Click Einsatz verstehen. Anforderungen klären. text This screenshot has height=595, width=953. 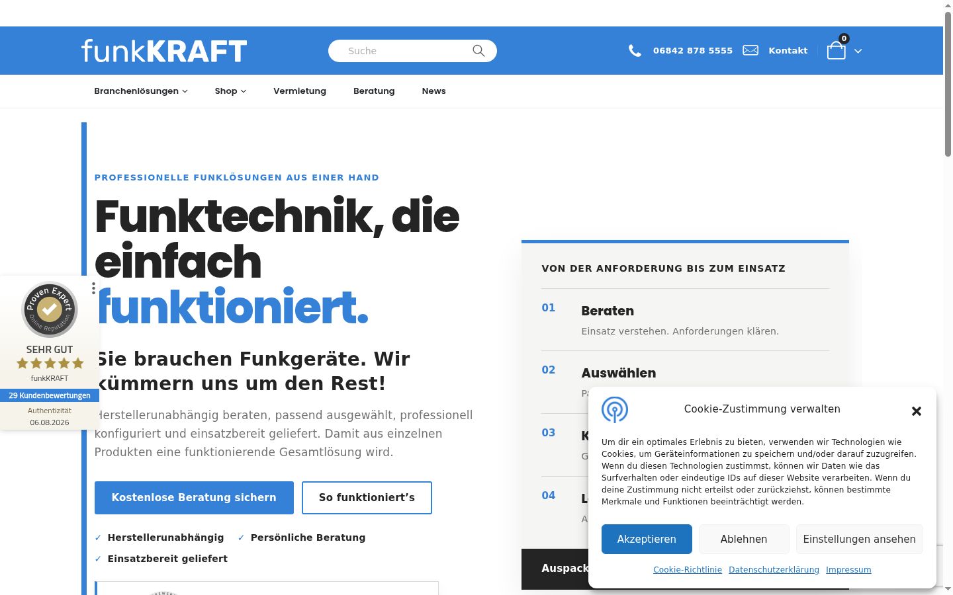pyautogui.click(x=680, y=331)
